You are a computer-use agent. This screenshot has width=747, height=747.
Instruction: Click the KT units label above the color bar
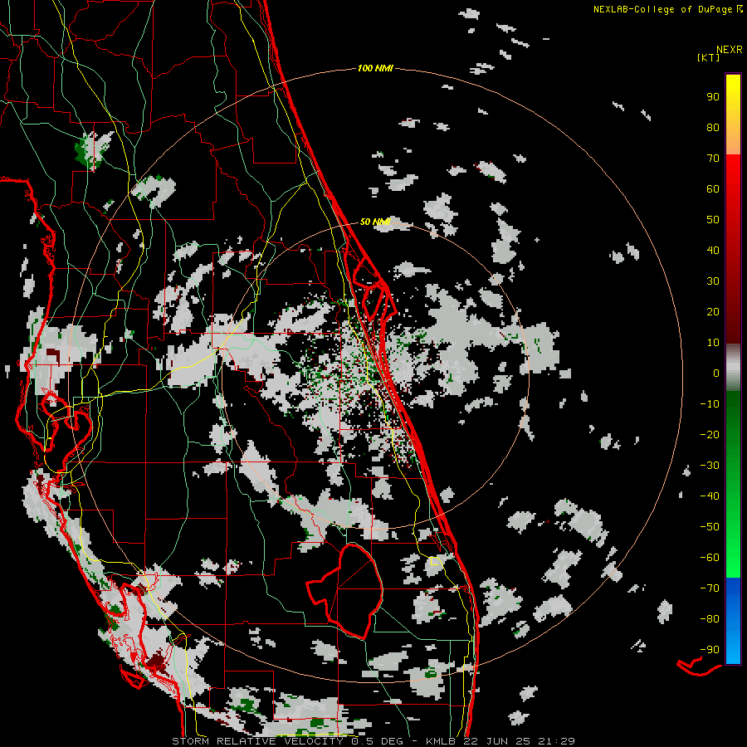(x=708, y=57)
